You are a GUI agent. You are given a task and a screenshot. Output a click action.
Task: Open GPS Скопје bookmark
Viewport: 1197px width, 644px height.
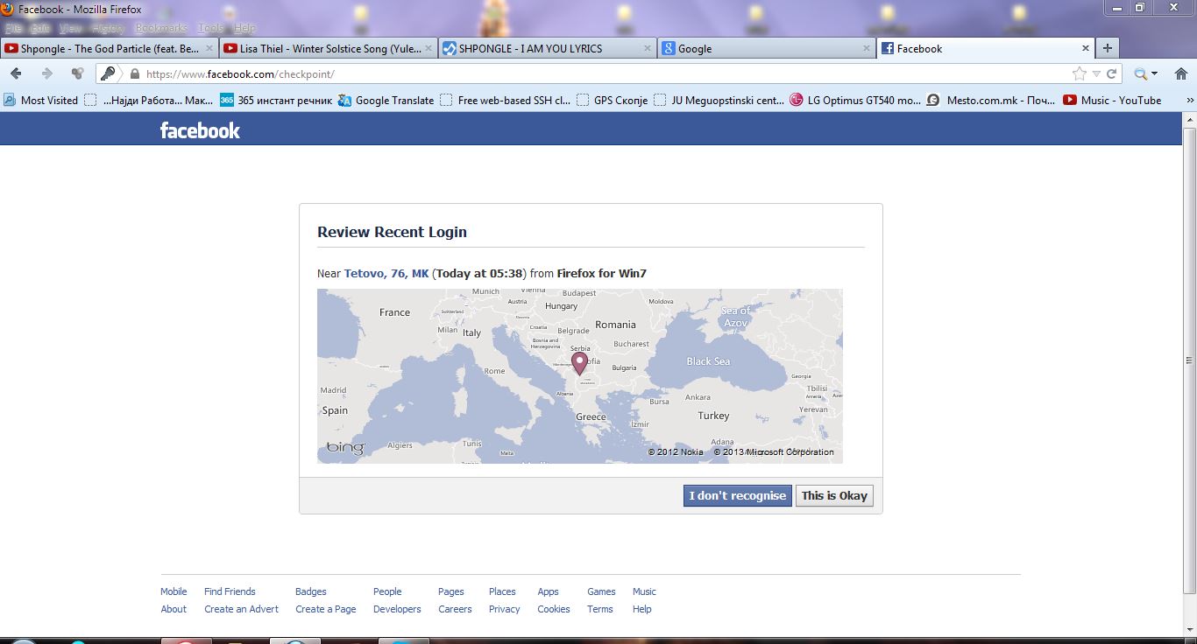click(x=613, y=100)
